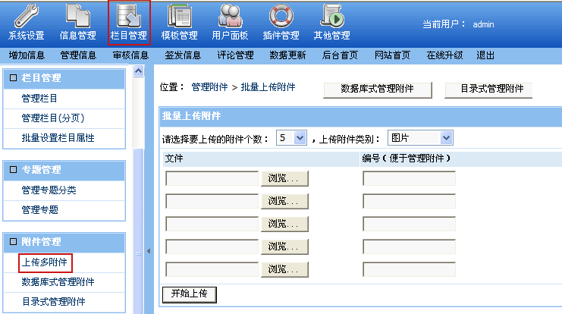
Task: Focus first 编号 input field
Action: pos(409,178)
